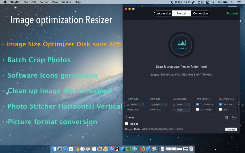Screen dimensions: 245x153
Task: Open the TinyPic menu
Action: point(15,2)
